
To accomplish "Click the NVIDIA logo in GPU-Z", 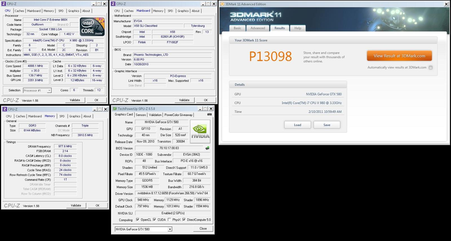I will (x=200, y=132).
